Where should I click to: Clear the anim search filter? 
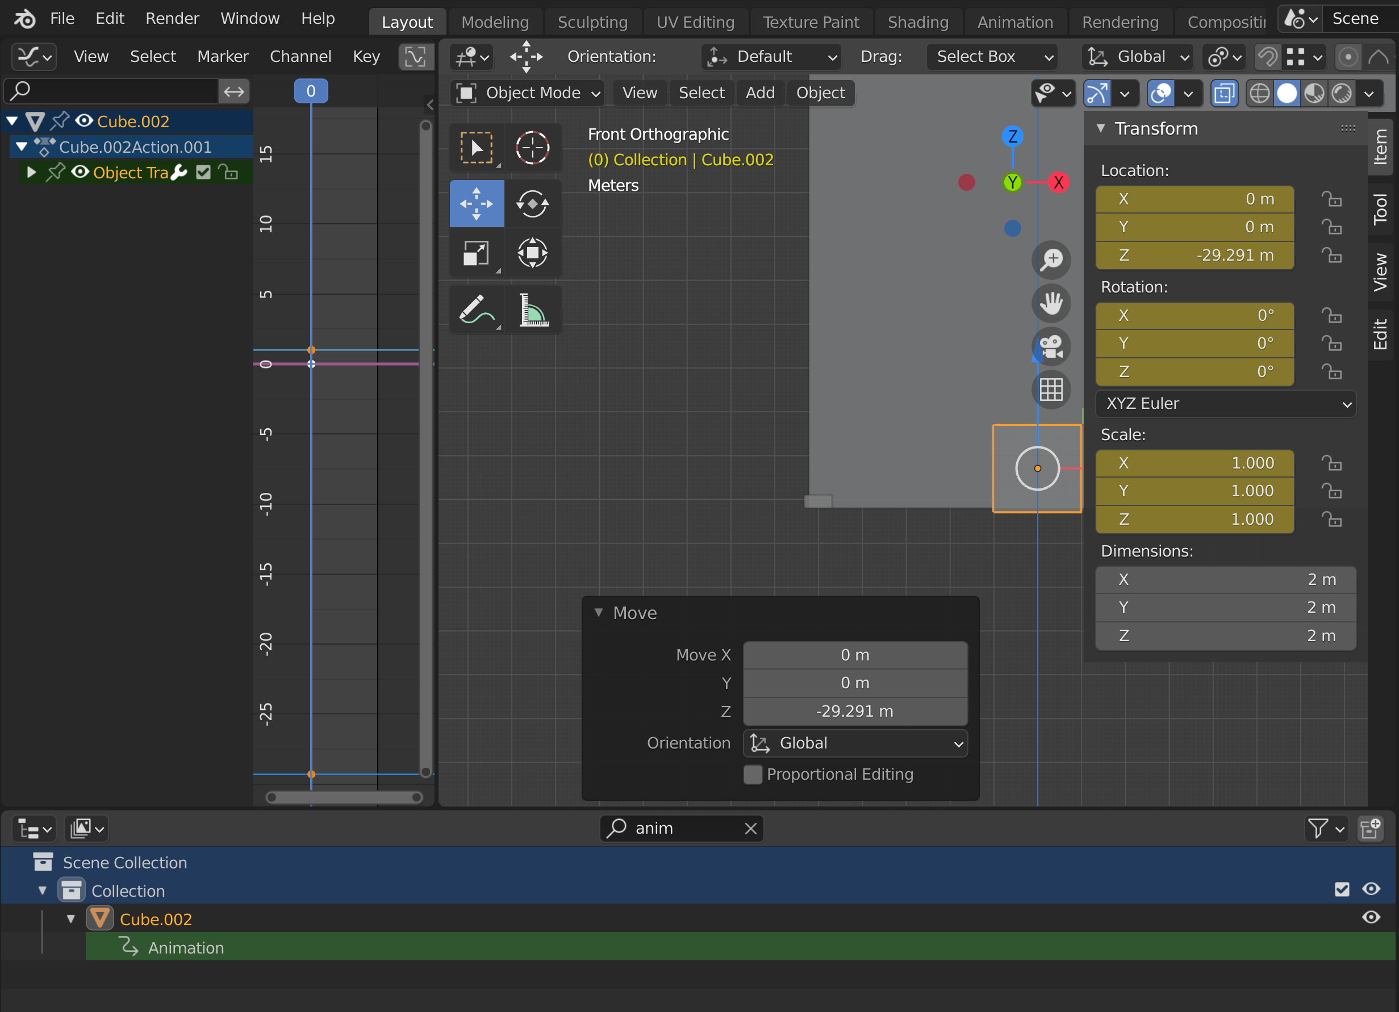pyautogui.click(x=750, y=828)
